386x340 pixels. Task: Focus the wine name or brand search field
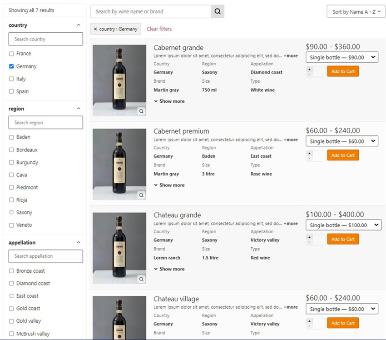click(x=151, y=11)
